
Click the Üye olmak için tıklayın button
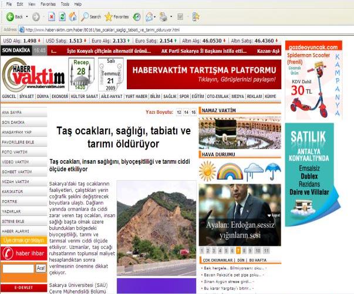pyautogui.click(x=23, y=241)
